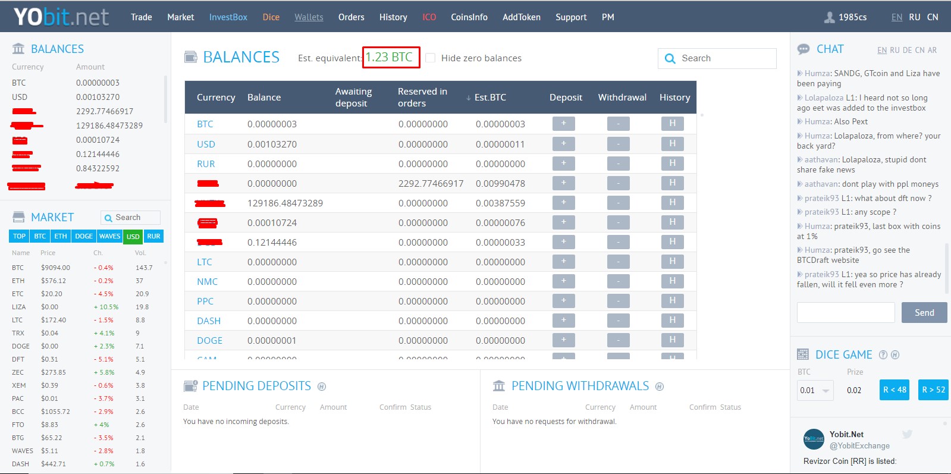Image resolution: width=951 pixels, height=474 pixels.
Task: Click the Market Search input field
Action: pyautogui.click(x=130, y=218)
